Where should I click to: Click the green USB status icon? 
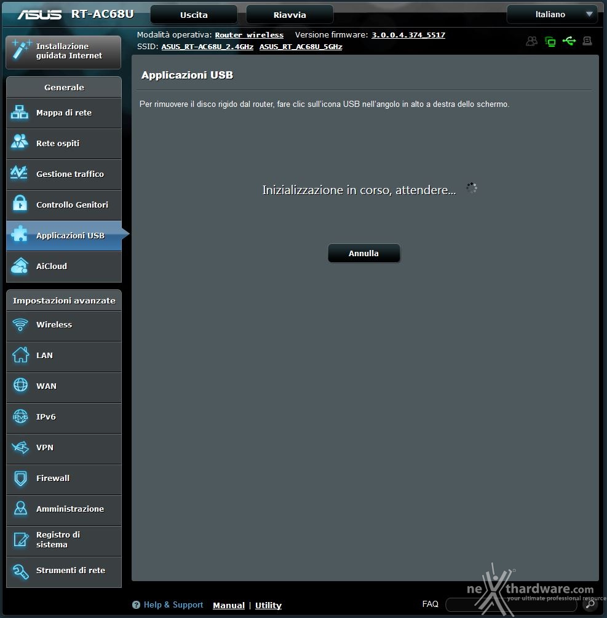[x=569, y=41]
